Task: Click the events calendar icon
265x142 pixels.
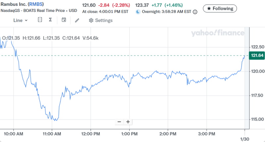Action: 64,20
